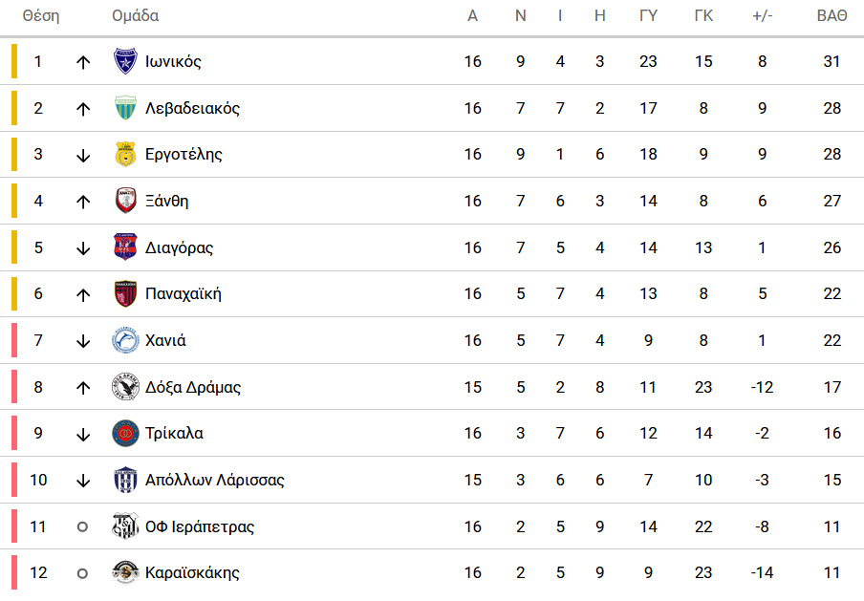
Task: Open the Καραϊσκάκης team name link
Action: click(x=192, y=573)
